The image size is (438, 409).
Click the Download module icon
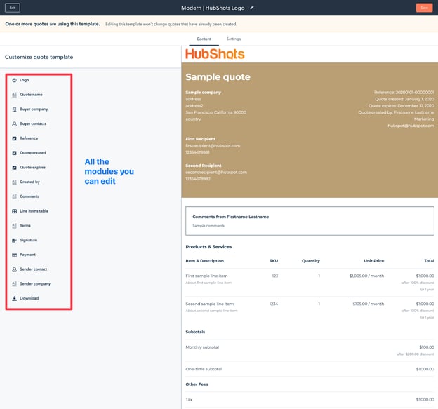15,298
